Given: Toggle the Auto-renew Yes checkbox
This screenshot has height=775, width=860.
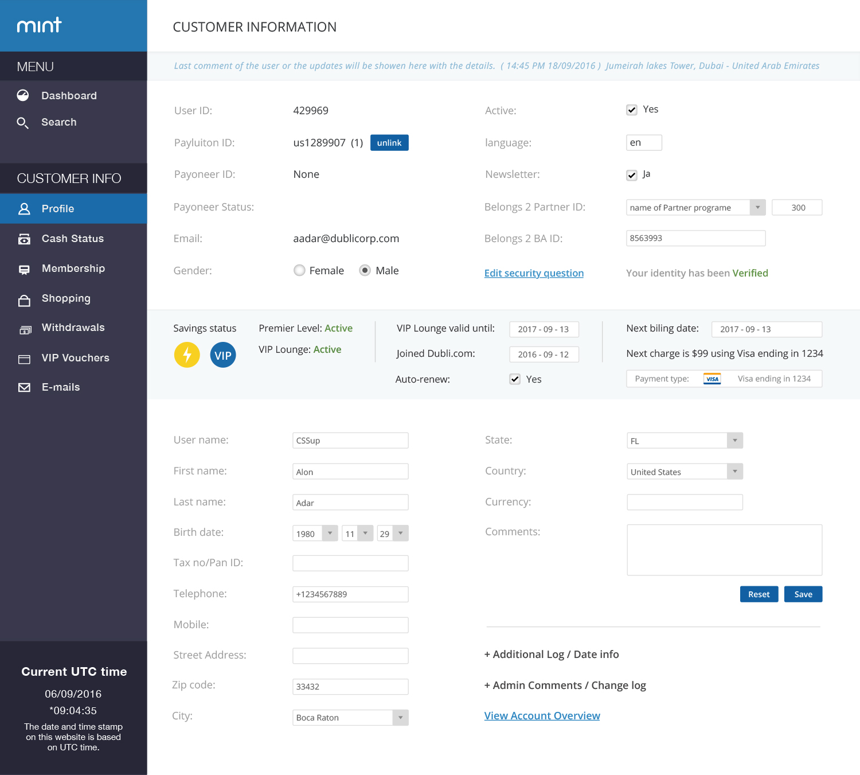Looking at the screenshot, I should coord(515,379).
